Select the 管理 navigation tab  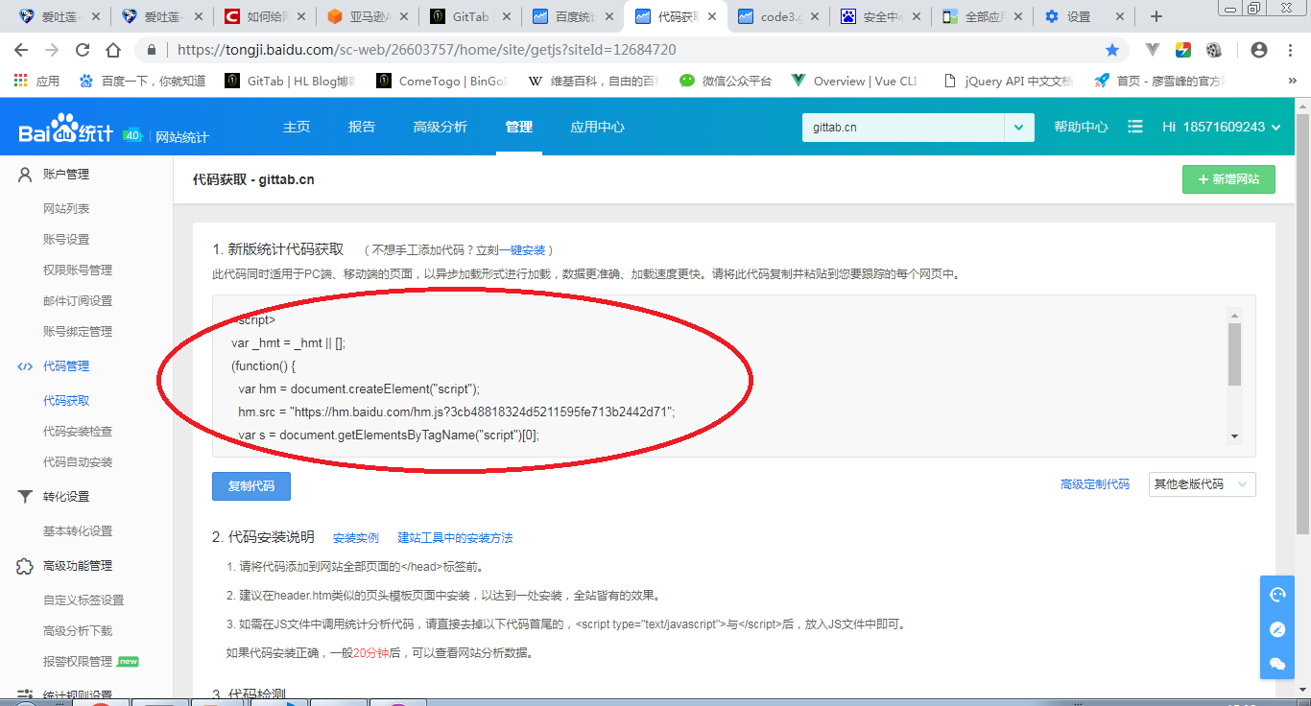(519, 127)
